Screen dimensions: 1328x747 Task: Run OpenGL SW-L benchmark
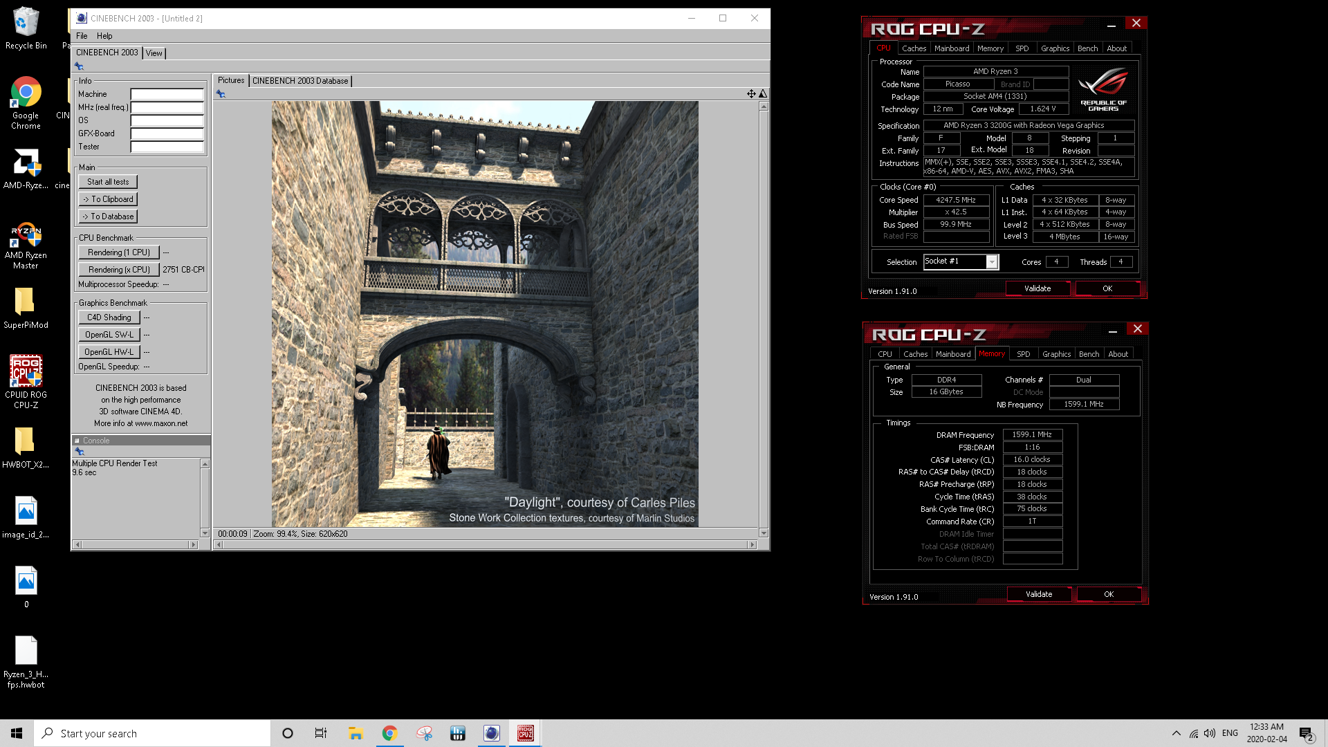point(109,335)
